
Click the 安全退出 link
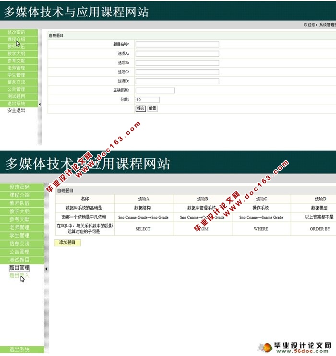click(16, 111)
